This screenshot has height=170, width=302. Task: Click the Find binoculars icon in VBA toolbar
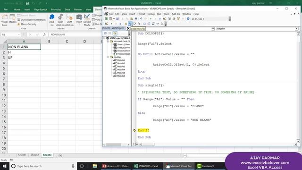[136, 19]
